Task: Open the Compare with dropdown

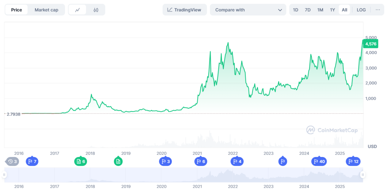Action: (248, 9)
